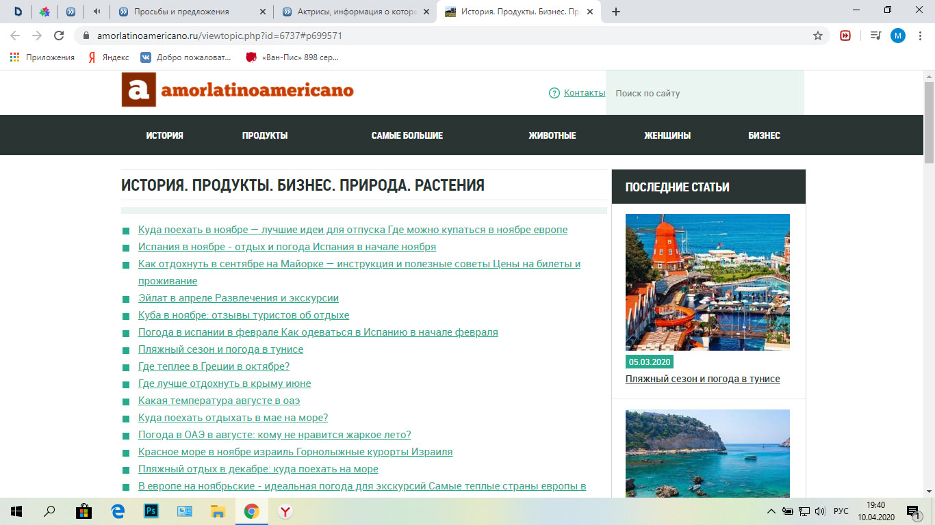
Task: Open article Как отдохнуть в сентябре на Майорке
Action: (x=359, y=272)
